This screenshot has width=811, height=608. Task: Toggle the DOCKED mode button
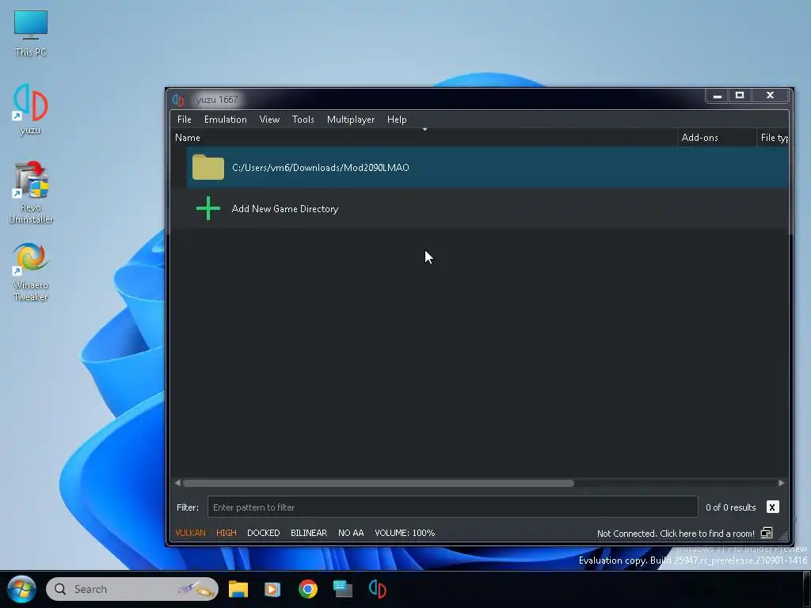pos(263,533)
